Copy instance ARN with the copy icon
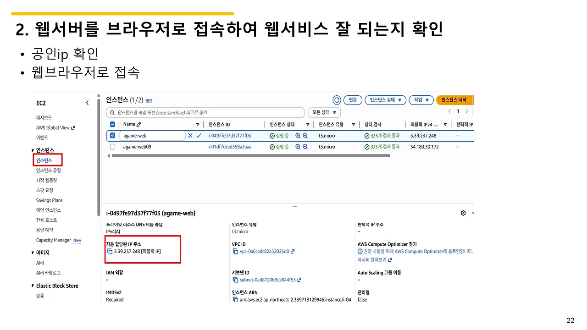The height and width of the screenshot is (330, 587). (235, 299)
